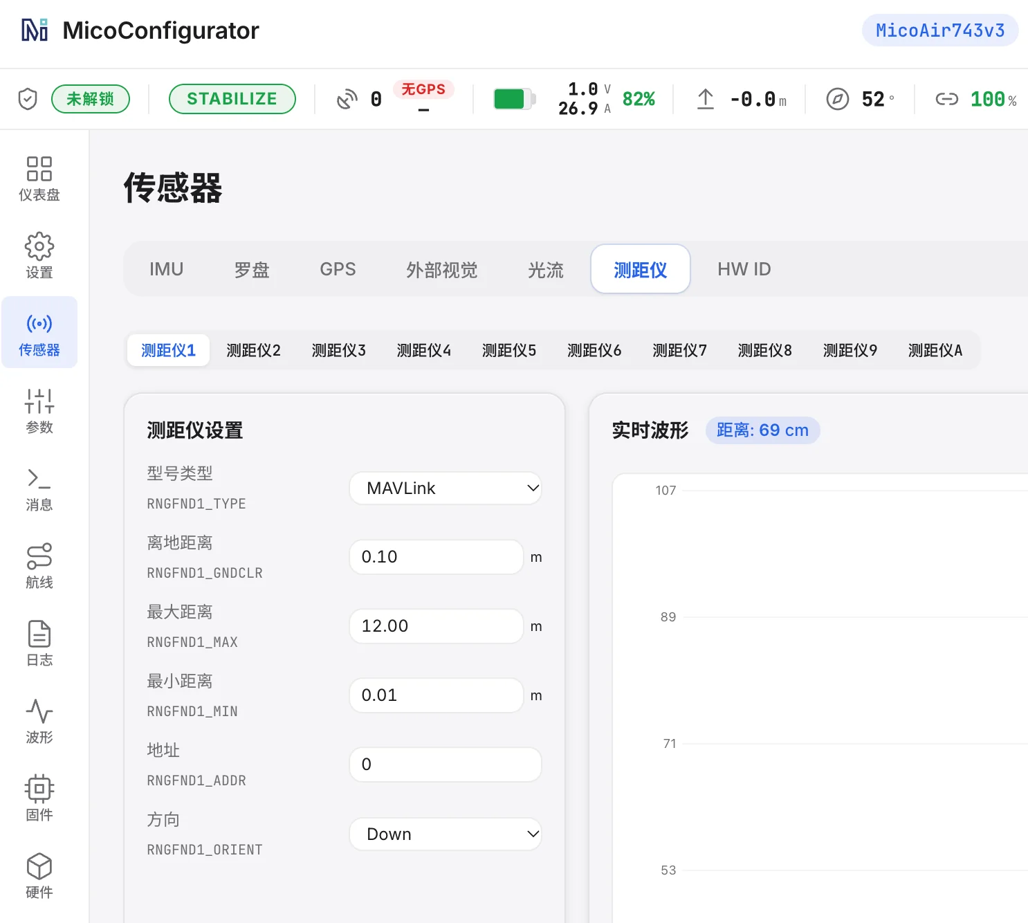Screen dimensions: 1028x923
Task: Click the link quality chain icon
Action: point(947,99)
